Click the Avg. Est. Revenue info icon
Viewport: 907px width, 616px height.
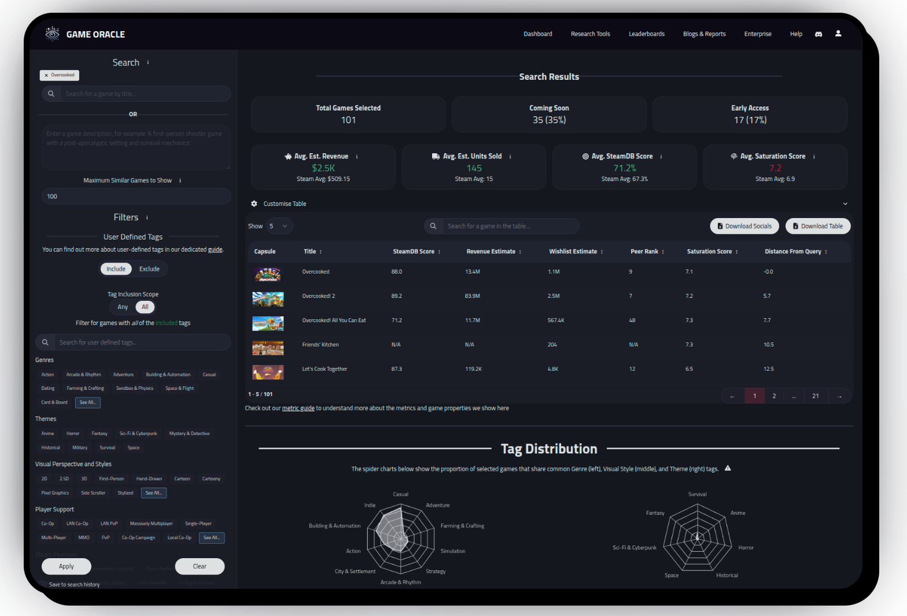(x=357, y=157)
